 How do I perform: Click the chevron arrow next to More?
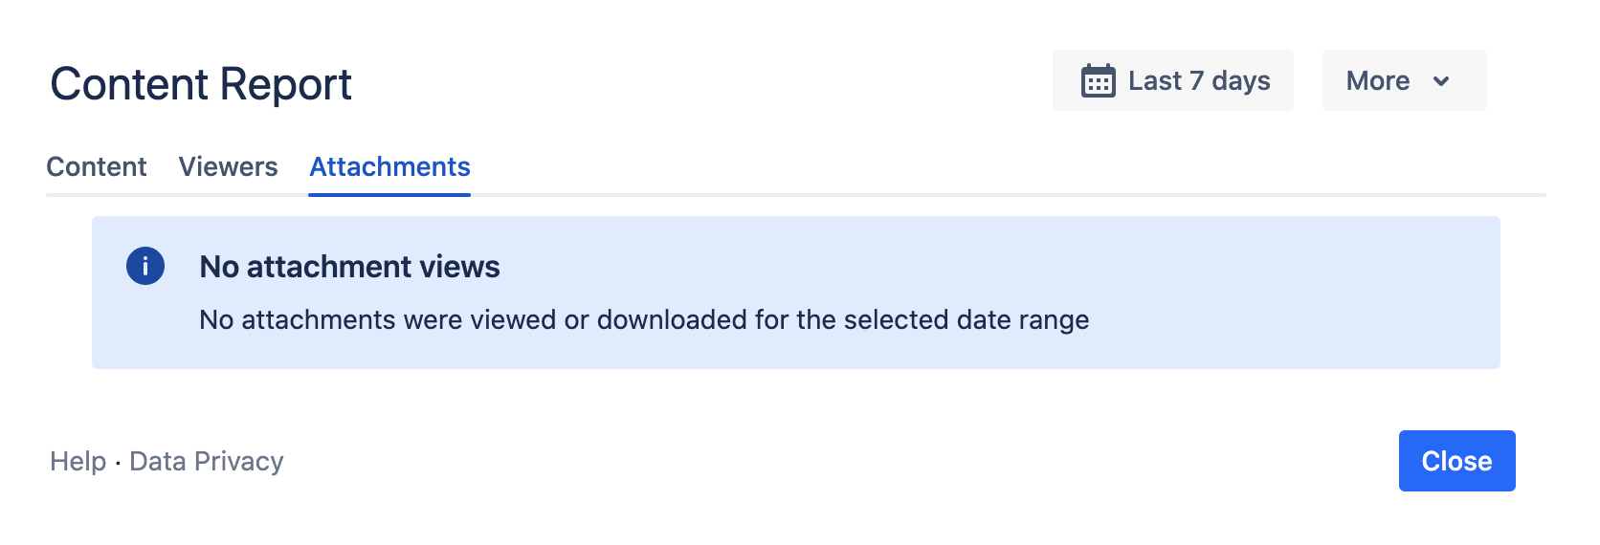[1441, 81]
